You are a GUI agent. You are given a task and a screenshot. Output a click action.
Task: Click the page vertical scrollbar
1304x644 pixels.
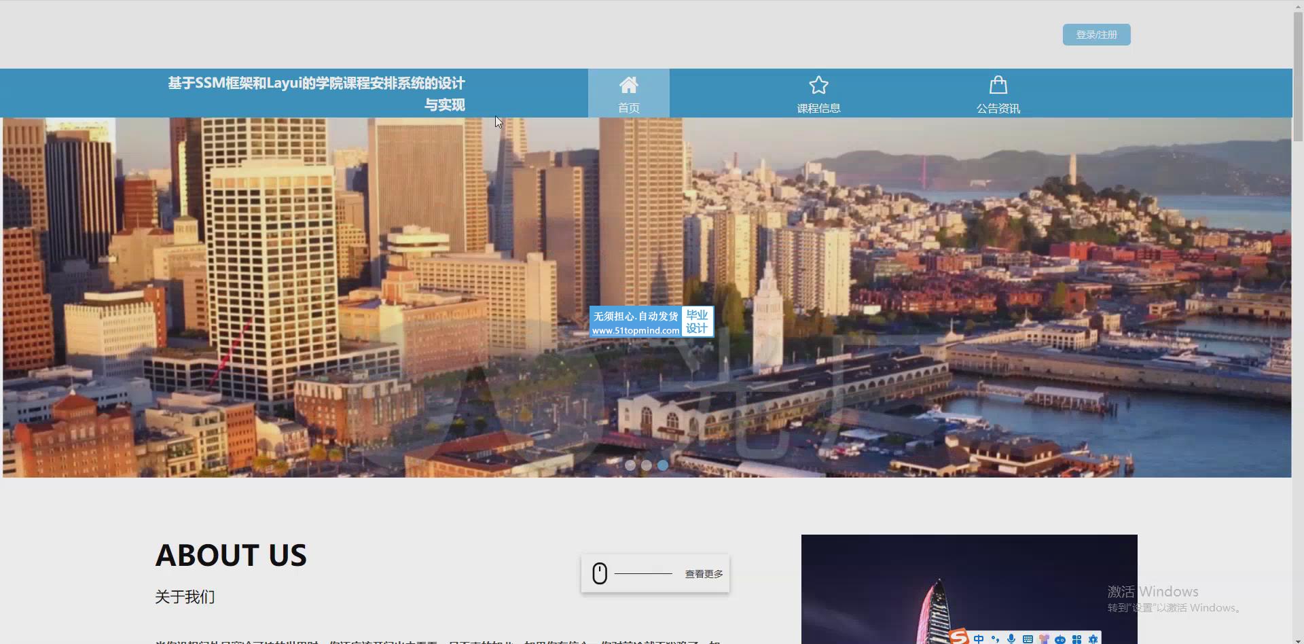[1298, 75]
